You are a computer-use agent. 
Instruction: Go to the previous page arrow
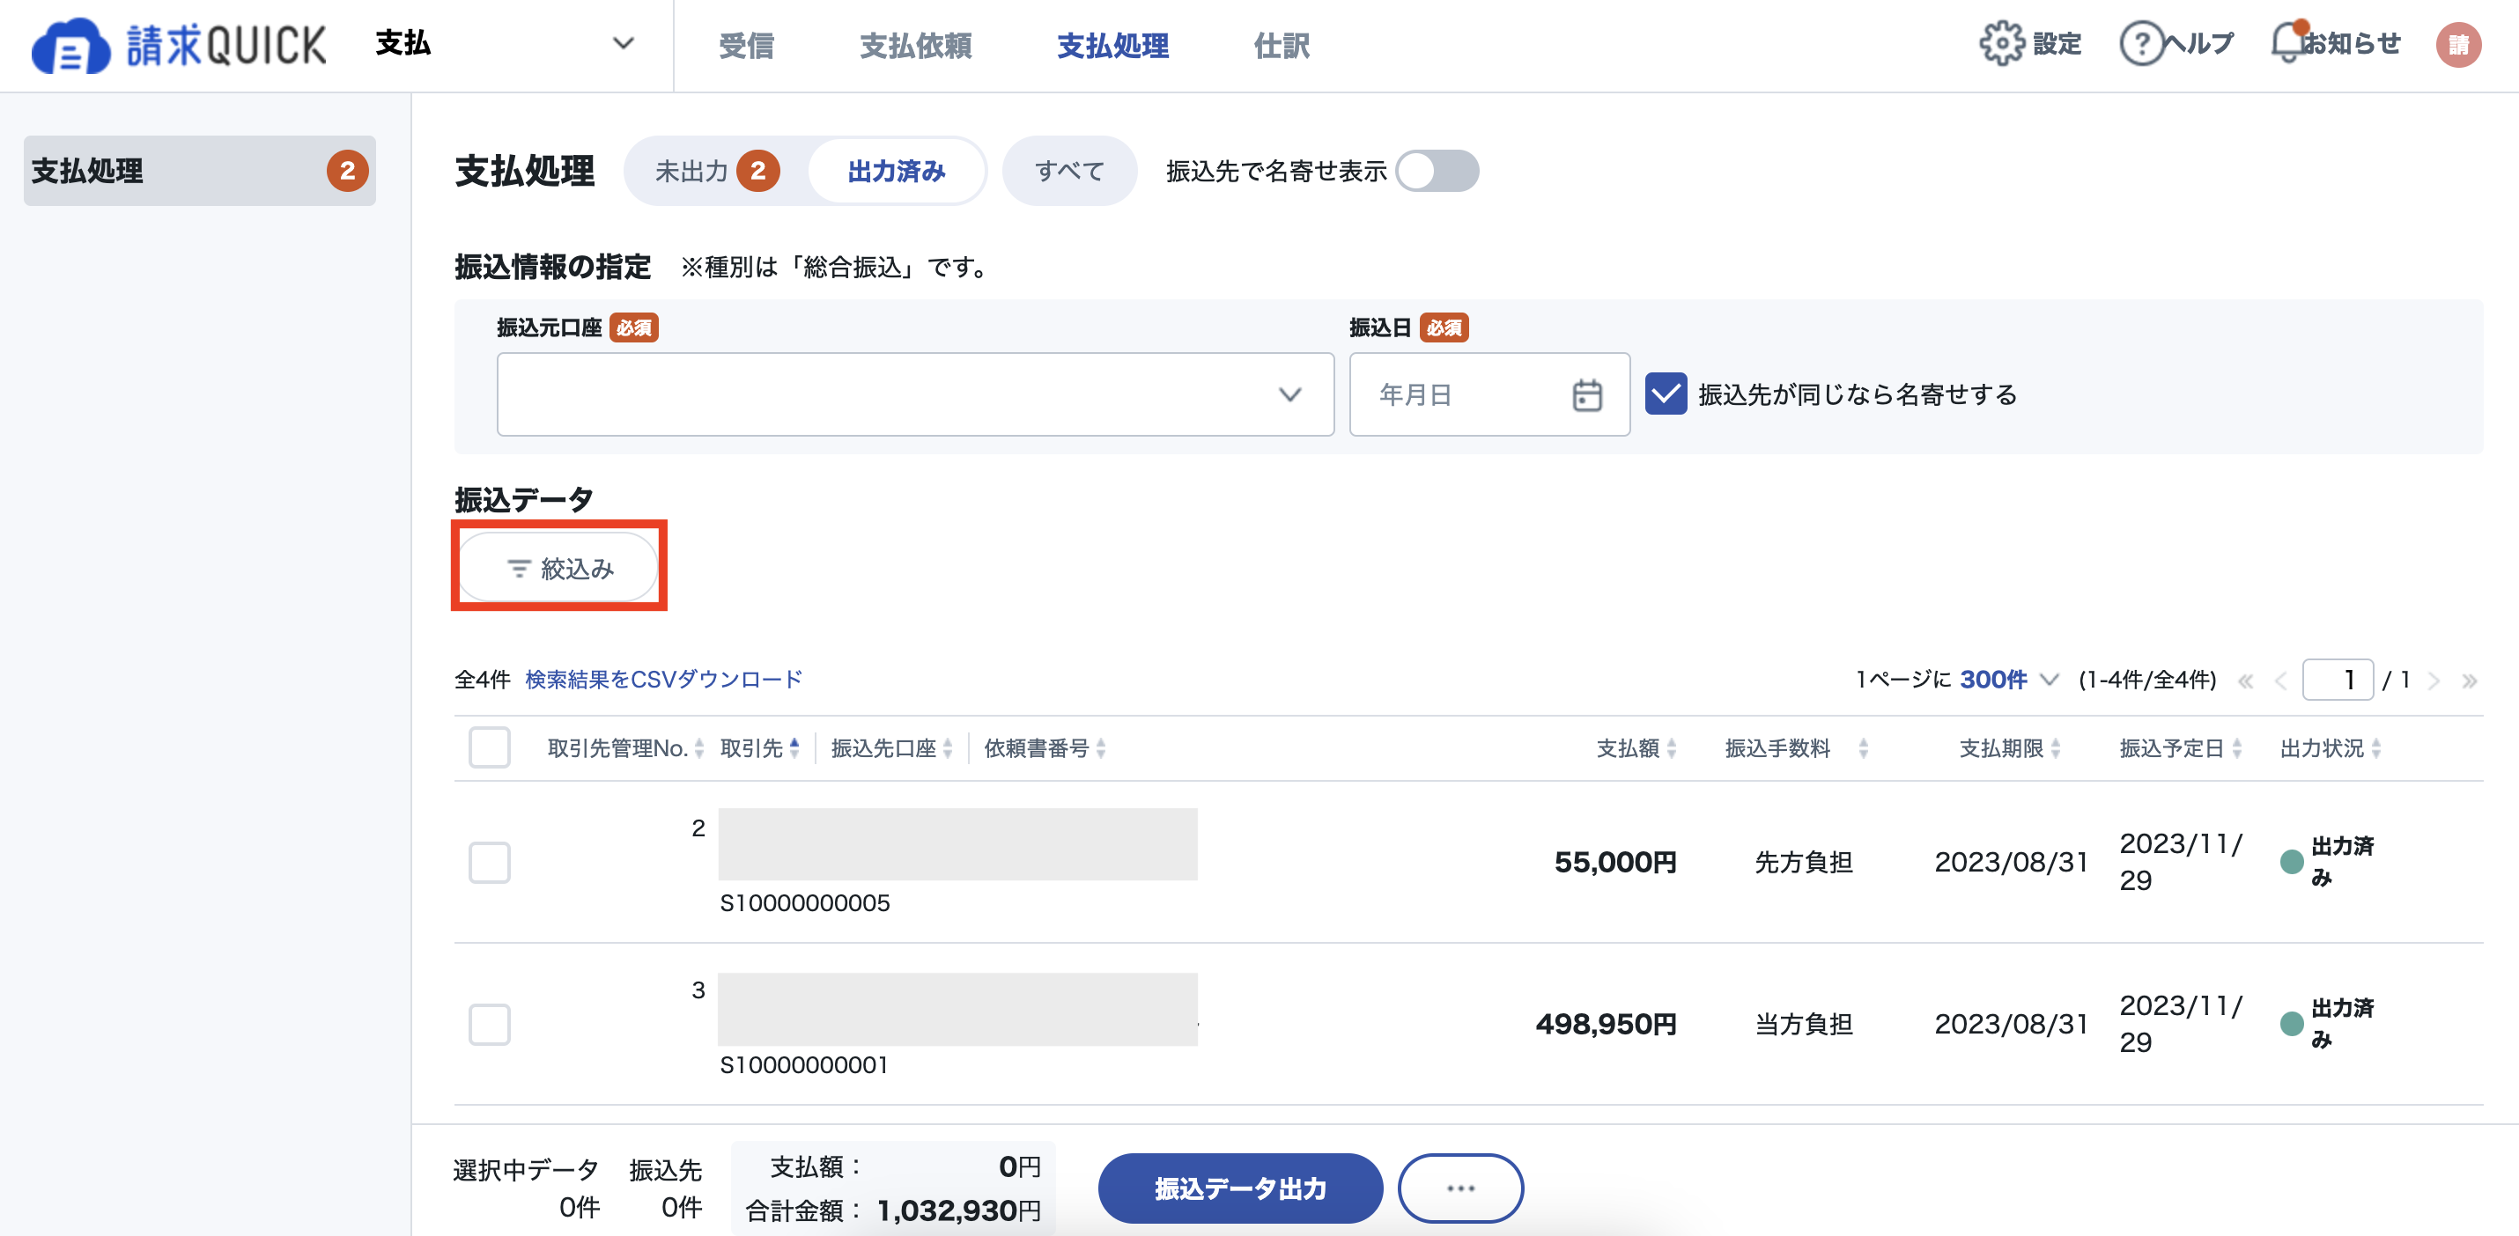2281,681
